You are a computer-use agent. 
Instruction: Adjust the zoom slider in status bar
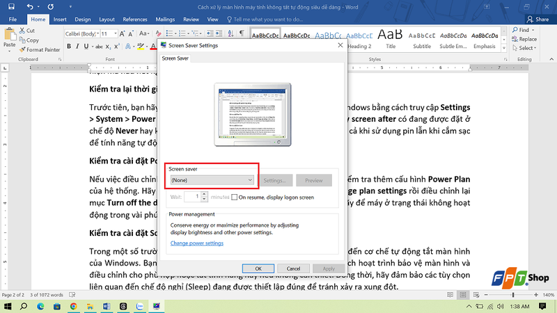[x=512, y=295]
